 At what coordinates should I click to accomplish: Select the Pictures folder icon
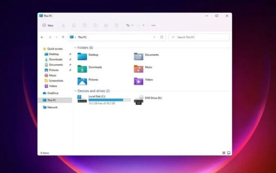(x=82, y=81)
